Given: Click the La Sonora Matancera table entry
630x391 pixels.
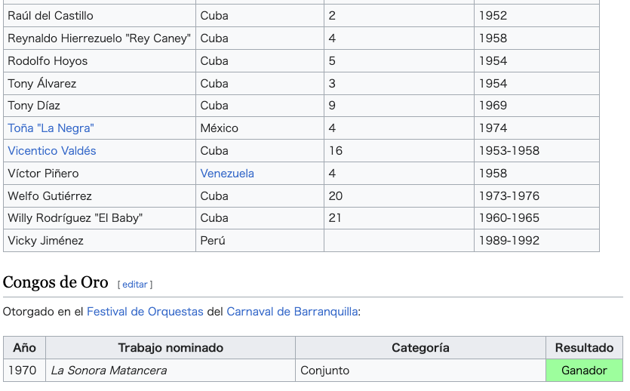Looking at the screenshot, I should (x=109, y=370).
